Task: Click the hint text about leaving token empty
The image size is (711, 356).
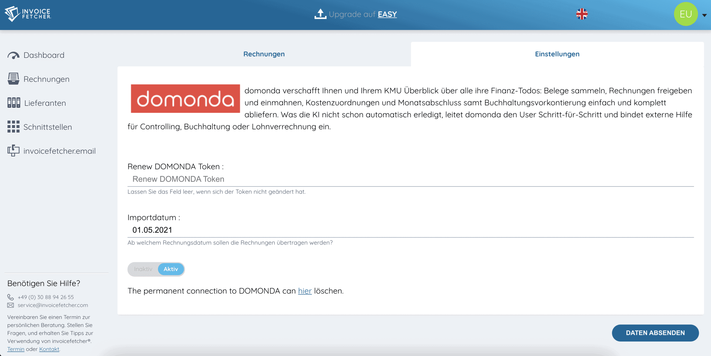Action: 216,192
